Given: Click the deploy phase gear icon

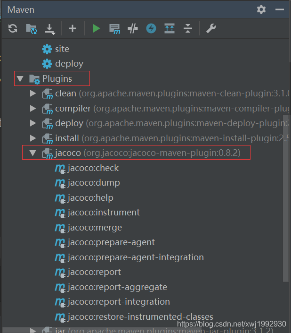Looking at the screenshot, I should tap(47, 64).
